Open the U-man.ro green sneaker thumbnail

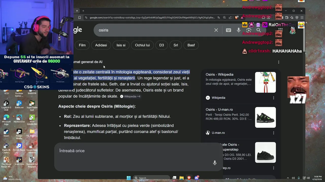265,117
